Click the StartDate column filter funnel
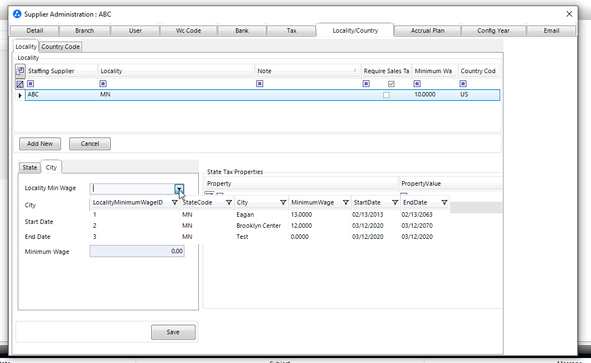Screen dimensions: 591x363 (395, 203)
